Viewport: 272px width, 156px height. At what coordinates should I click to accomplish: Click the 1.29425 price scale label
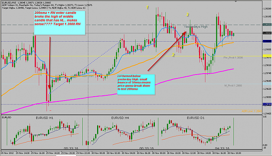pyautogui.click(x=267, y=114)
